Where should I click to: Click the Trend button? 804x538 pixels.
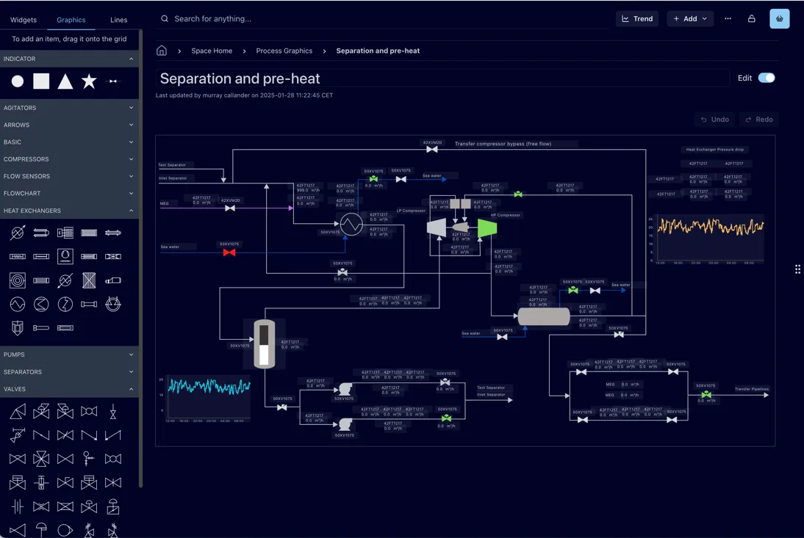(636, 18)
